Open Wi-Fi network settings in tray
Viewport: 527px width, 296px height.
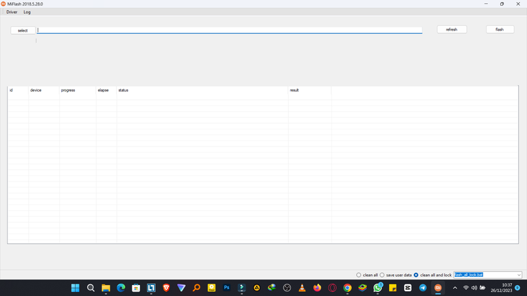click(x=466, y=288)
